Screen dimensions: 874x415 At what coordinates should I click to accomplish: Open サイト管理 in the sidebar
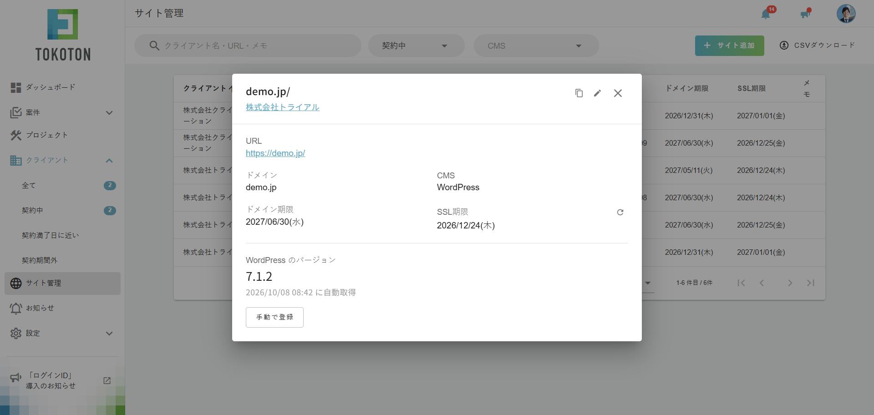62,283
